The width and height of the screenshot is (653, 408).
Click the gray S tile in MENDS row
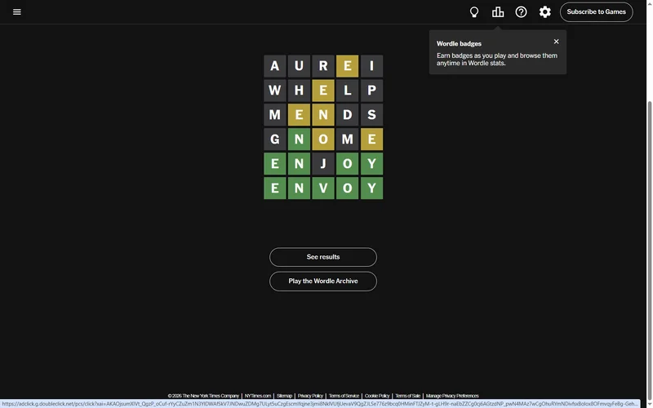371,114
